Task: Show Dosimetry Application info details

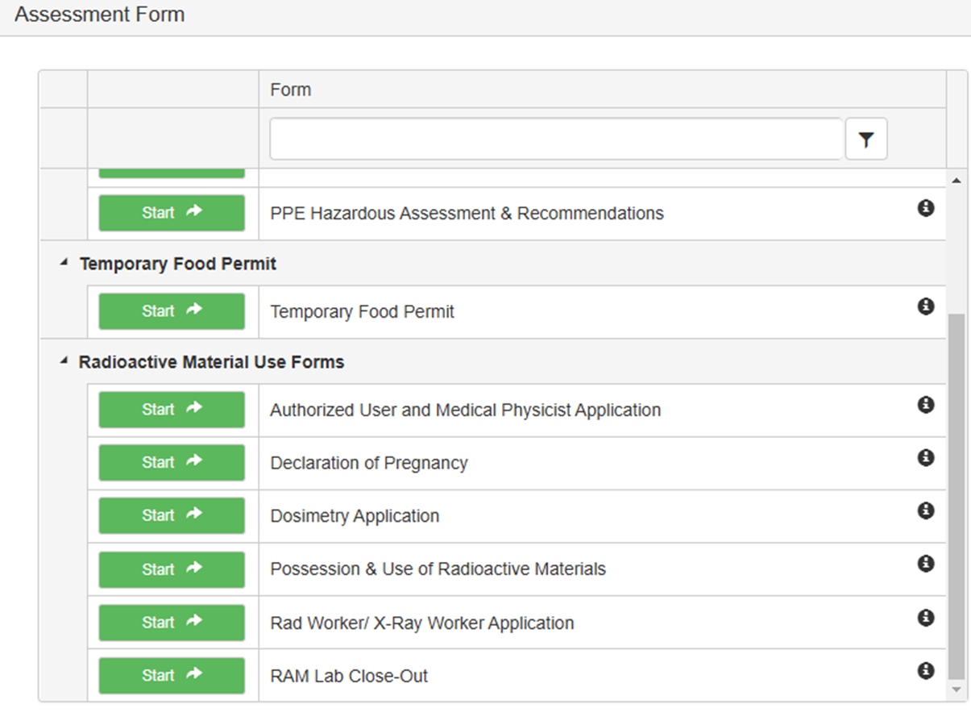Action: [926, 510]
